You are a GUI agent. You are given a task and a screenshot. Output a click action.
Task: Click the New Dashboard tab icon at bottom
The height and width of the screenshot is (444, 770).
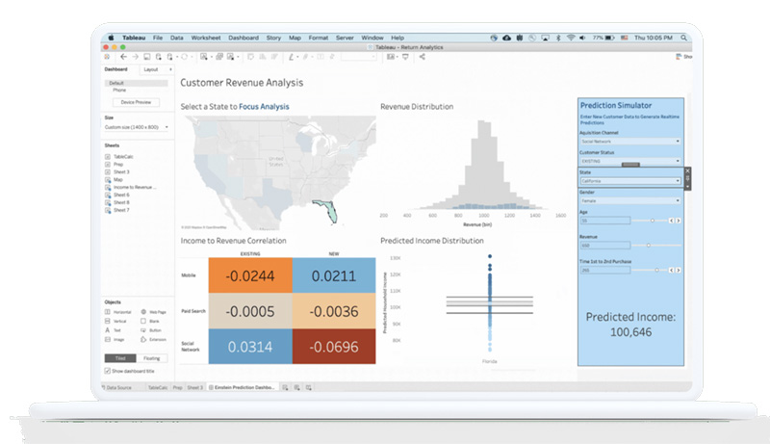click(x=296, y=387)
